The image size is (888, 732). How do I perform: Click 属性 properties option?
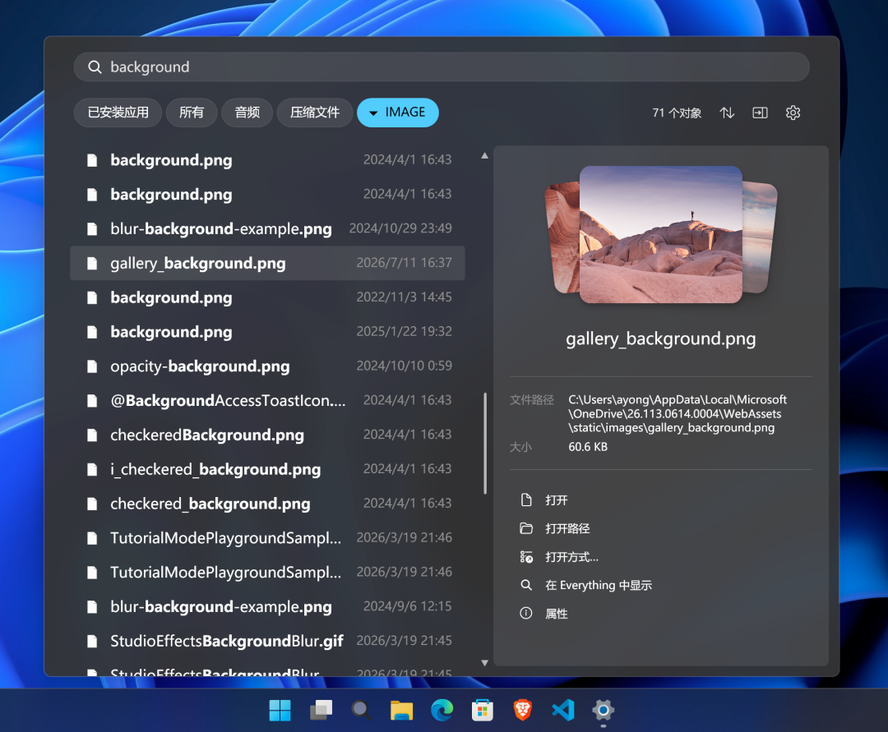point(556,614)
